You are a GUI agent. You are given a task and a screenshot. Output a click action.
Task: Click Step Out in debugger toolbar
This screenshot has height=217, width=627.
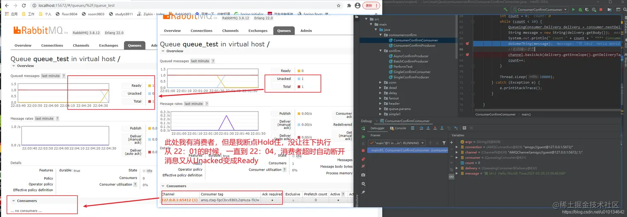point(442,128)
